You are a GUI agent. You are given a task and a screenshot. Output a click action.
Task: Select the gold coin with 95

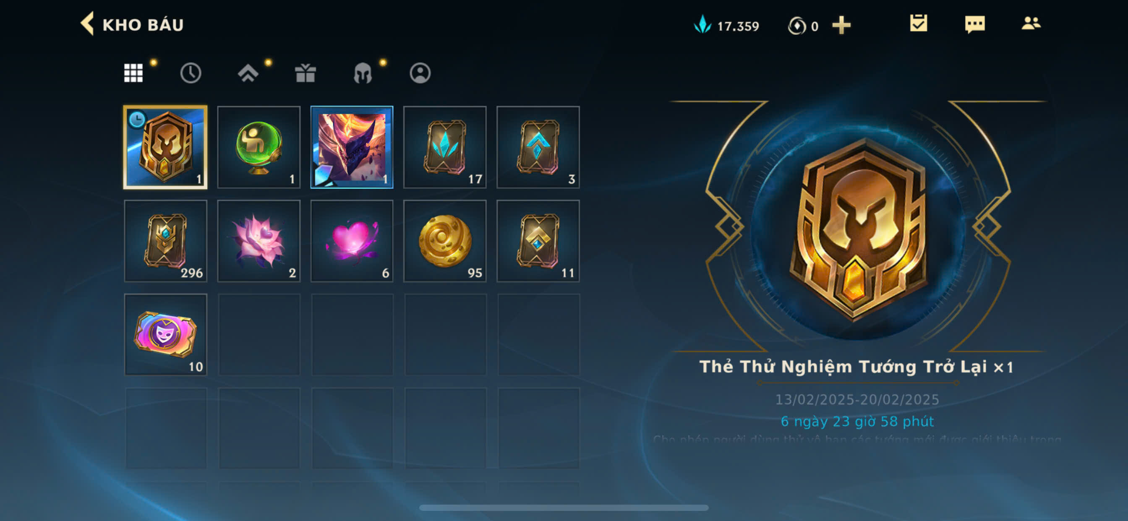click(x=445, y=241)
